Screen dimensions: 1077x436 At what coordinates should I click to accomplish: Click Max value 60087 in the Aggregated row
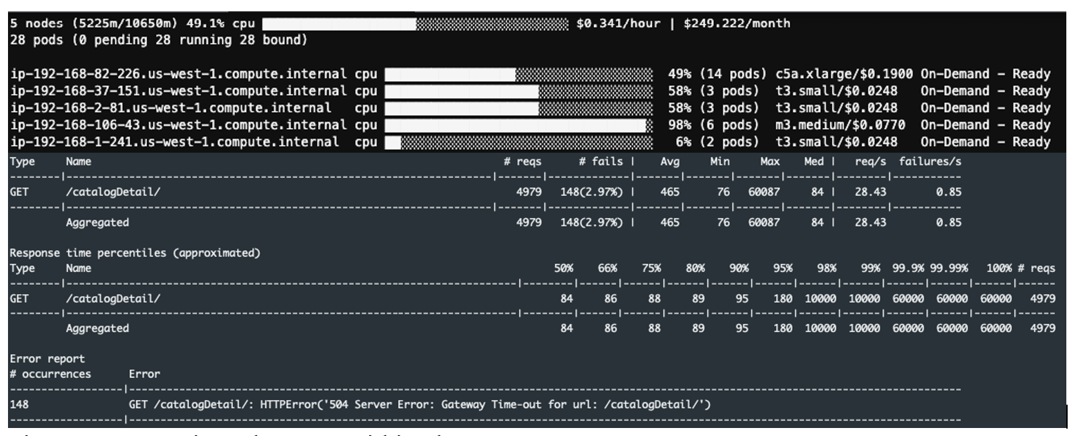point(763,223)
